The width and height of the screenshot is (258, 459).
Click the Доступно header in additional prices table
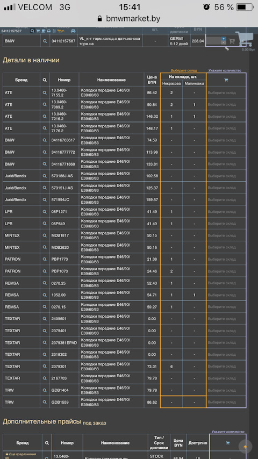point(198,443)
